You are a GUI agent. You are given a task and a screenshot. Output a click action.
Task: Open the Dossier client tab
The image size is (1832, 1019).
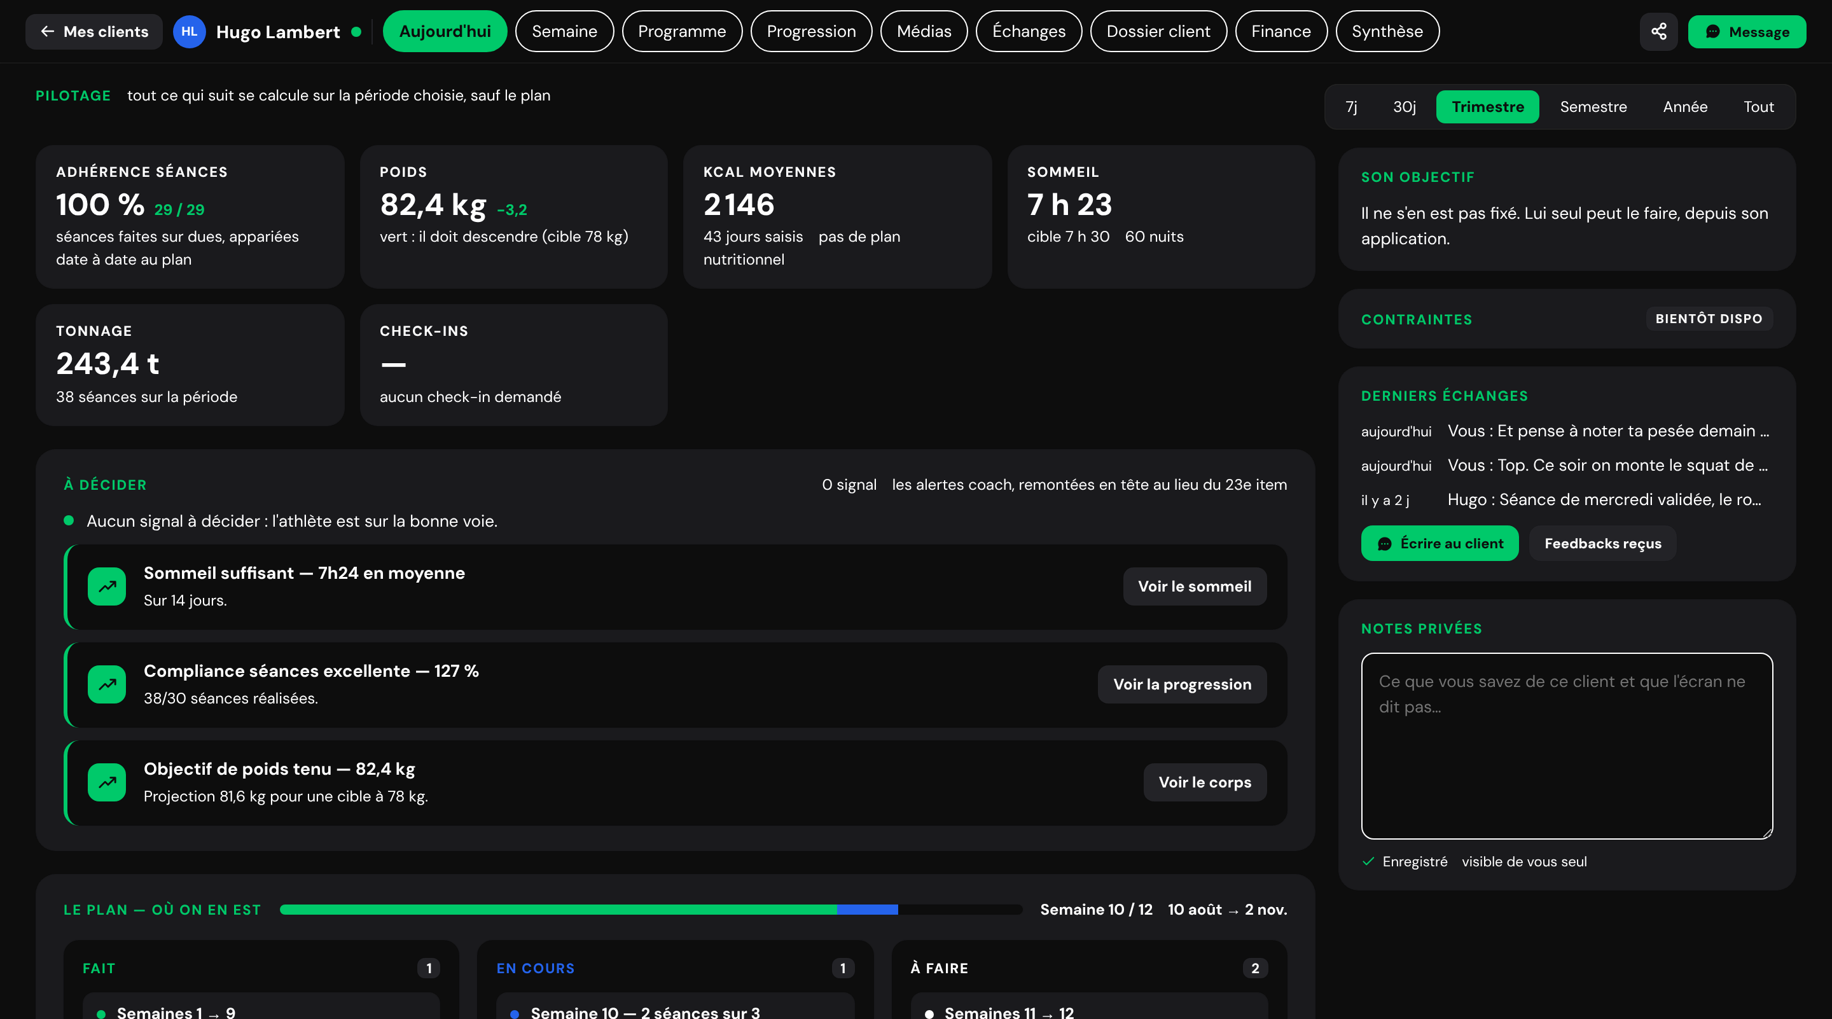point(1158,31)
